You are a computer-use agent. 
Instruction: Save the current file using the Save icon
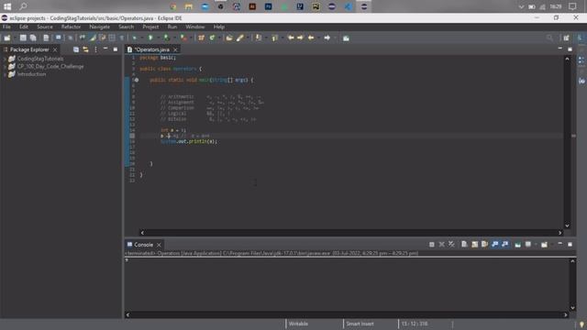pyautogui.click(x=23, y=38)
